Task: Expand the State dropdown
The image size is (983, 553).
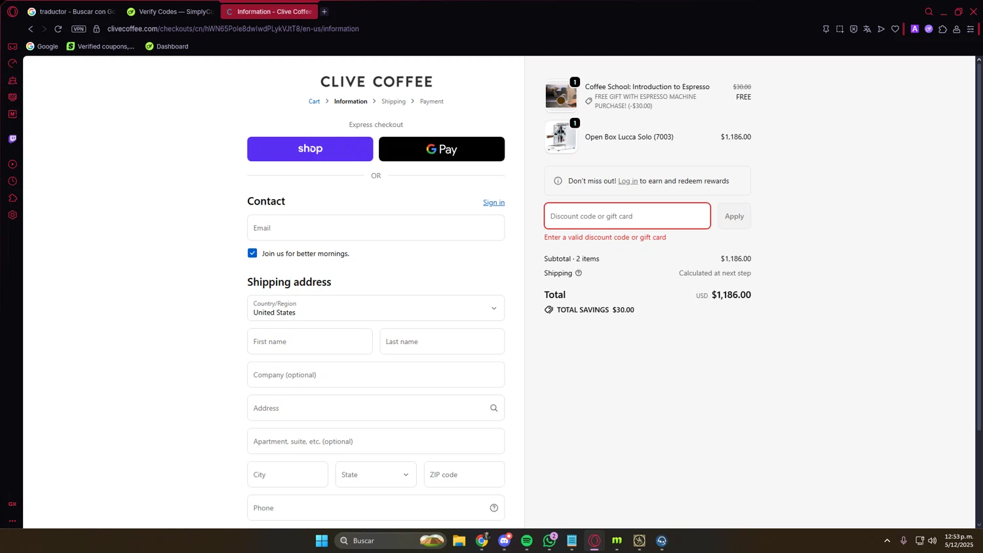Action: tap(376, 474)
